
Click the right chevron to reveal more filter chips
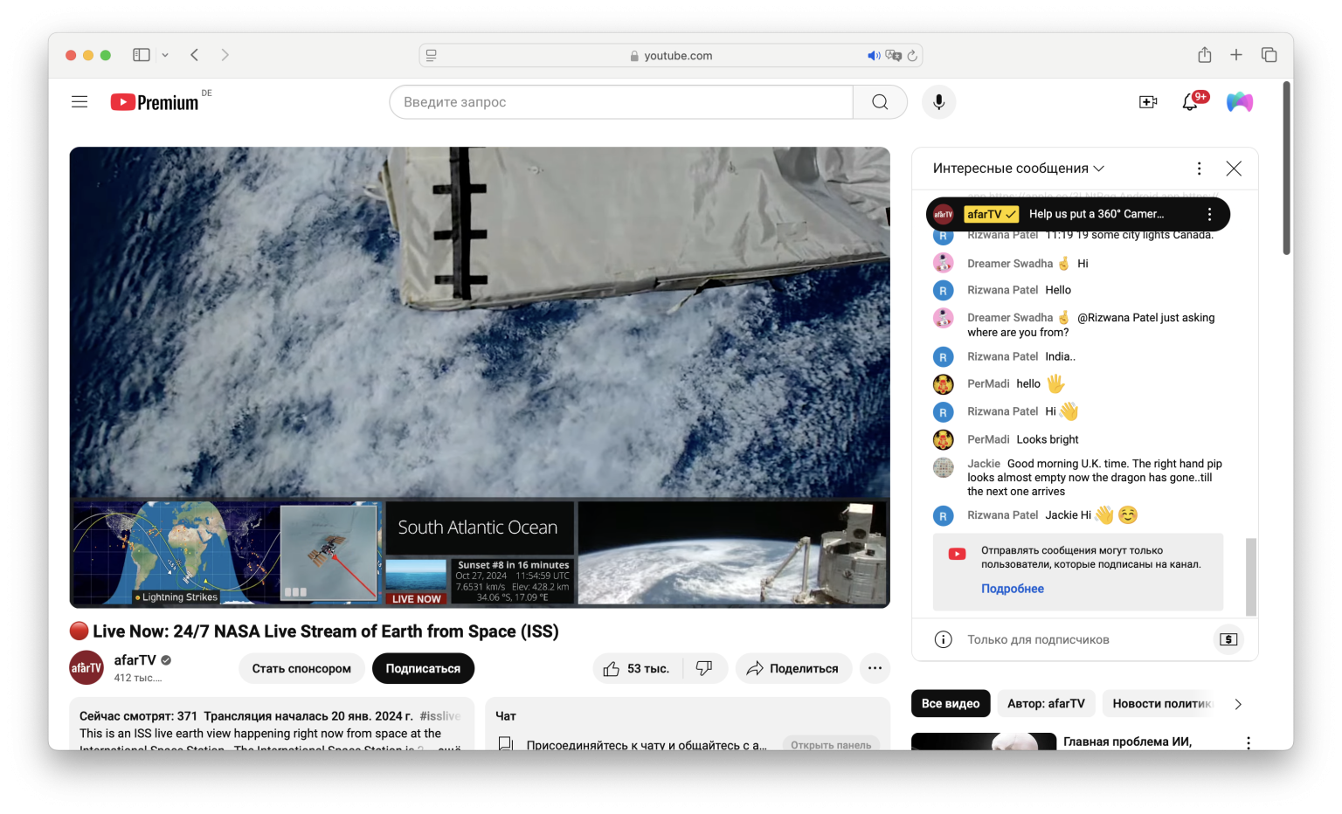[1238, 703]
